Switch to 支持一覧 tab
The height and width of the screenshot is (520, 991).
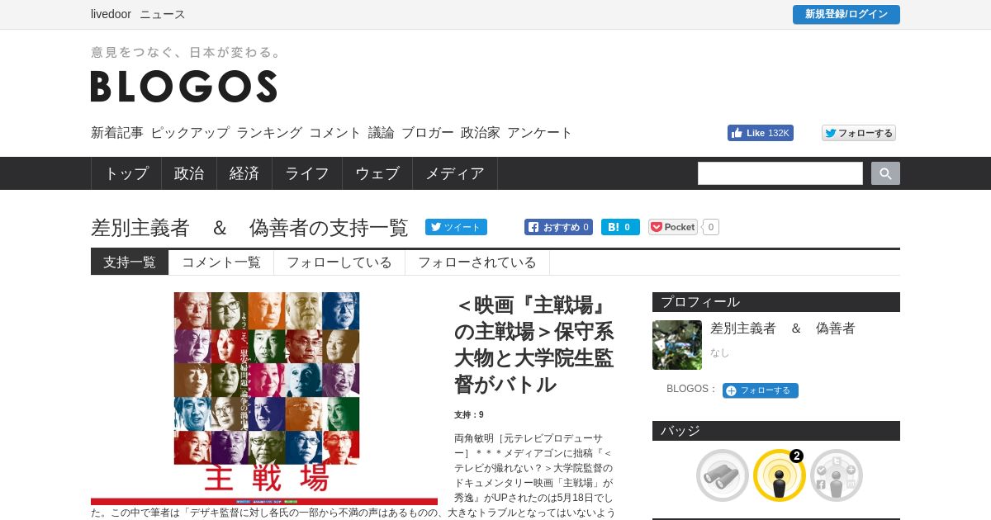(x=130, y=262)
